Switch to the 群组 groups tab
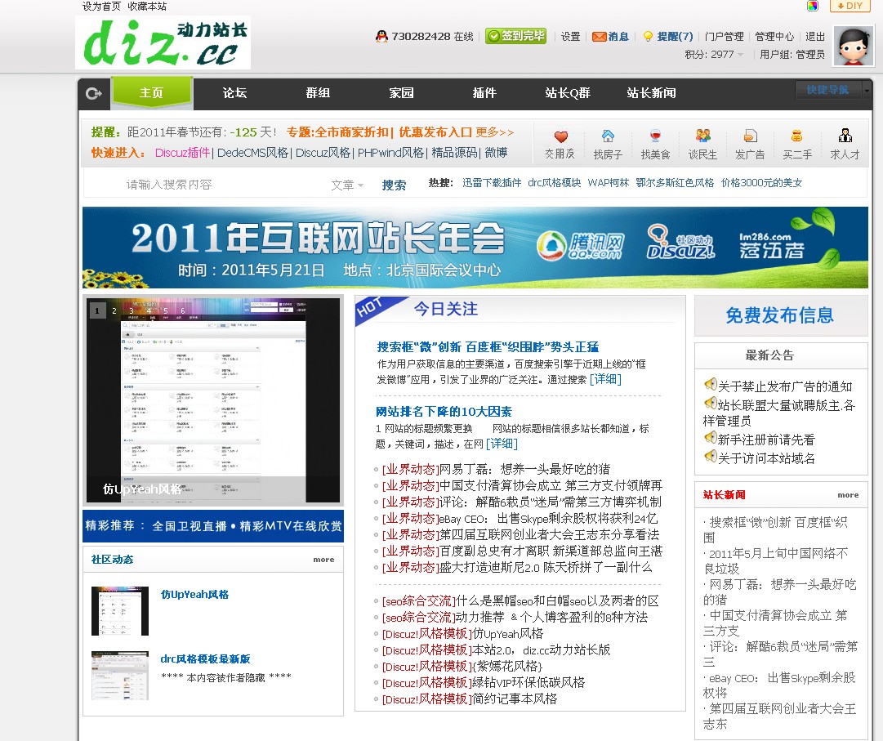 coord(319,93)
